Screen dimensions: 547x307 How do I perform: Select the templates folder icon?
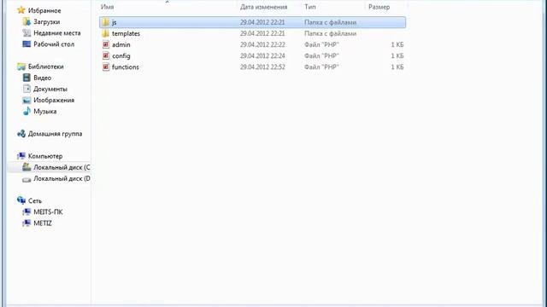click(106, 33)
